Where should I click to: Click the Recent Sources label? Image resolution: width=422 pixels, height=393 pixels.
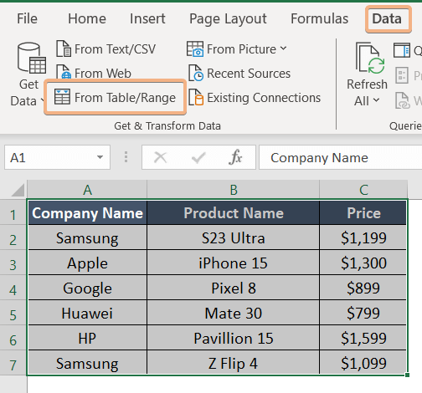[249, 74]
